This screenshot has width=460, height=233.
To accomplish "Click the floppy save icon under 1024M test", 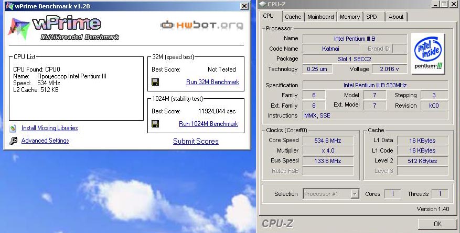I will click(x=155, y=124).
